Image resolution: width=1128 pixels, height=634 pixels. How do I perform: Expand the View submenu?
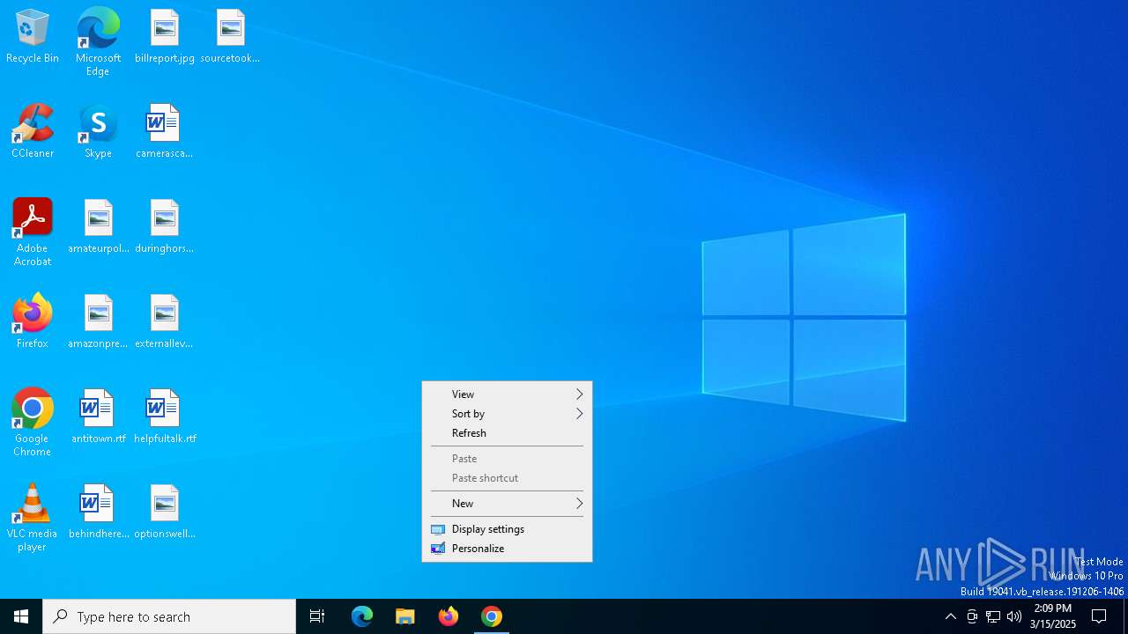pos(507,394)
